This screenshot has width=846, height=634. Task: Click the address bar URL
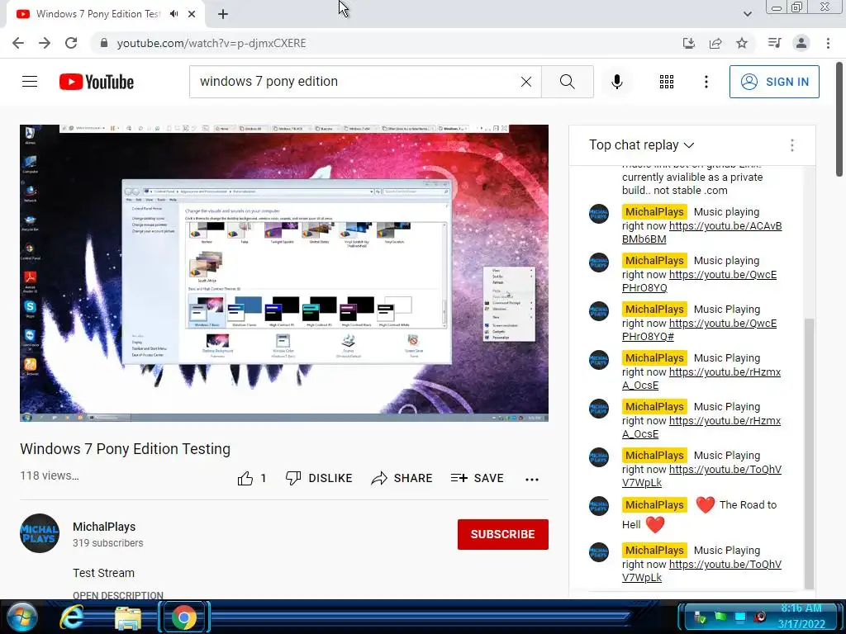coord(211,43)
